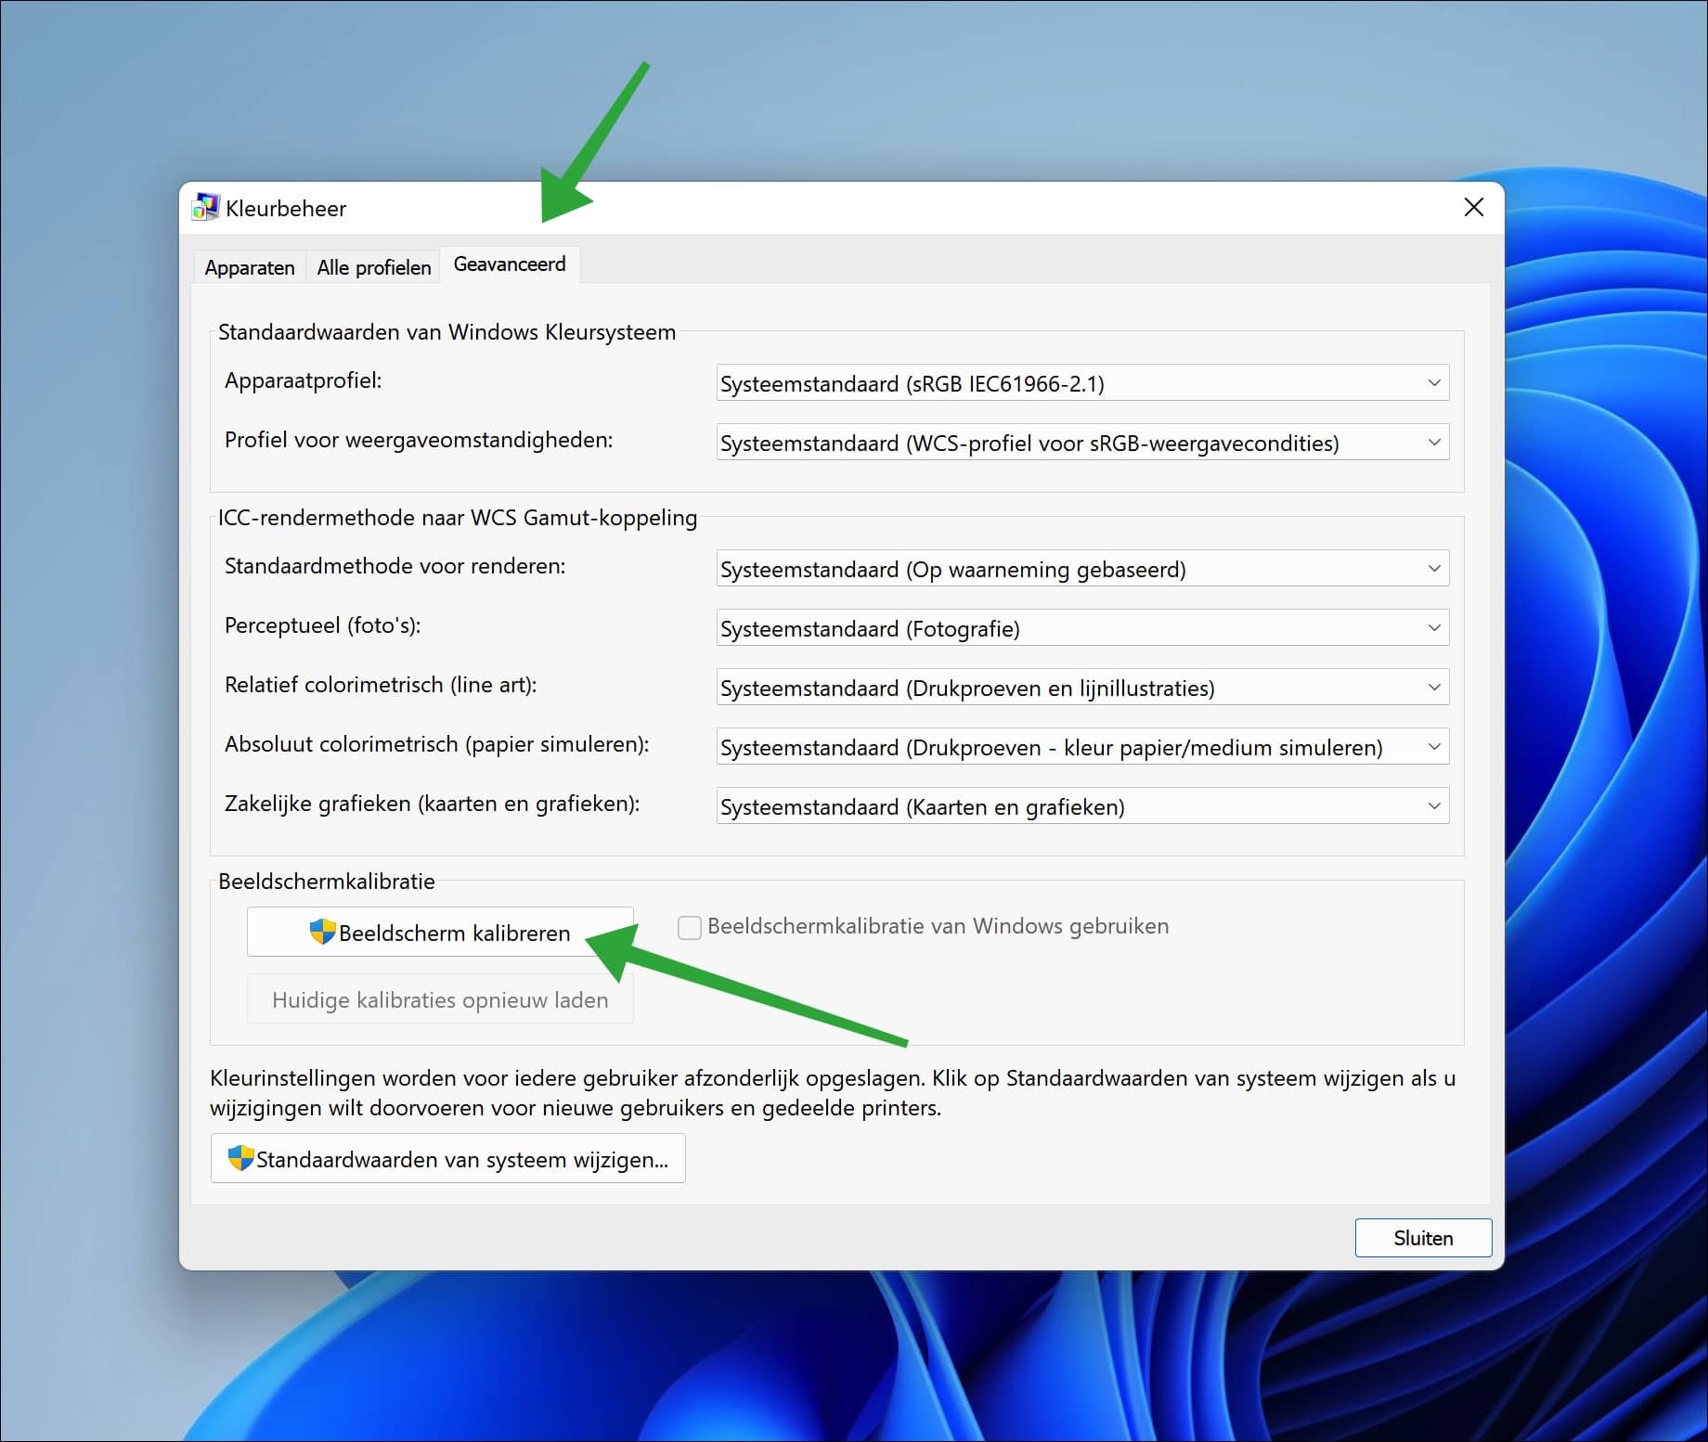The height and width of the screenshot is (1442, 1708).
Task: Click the Kleurbeheer title bar icon
Action: [x=204, y=207]
